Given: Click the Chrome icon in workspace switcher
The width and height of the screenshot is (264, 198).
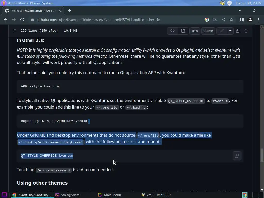Looking at the screenshot, I should pos(245,195).
